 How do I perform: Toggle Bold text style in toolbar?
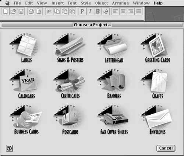pos(98,11)
